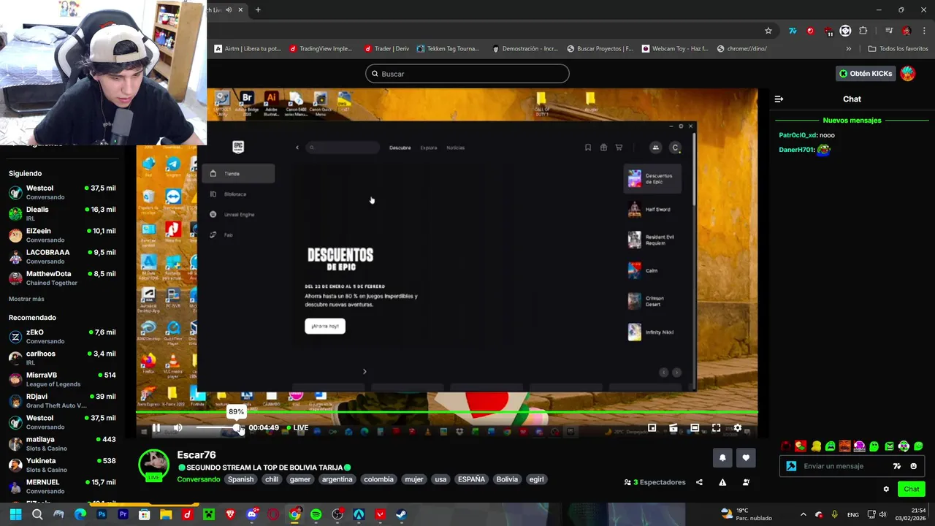Open OBS Studio from taskbar
Viewport: 935px width, 526px height.
click(x=337, y=514)
